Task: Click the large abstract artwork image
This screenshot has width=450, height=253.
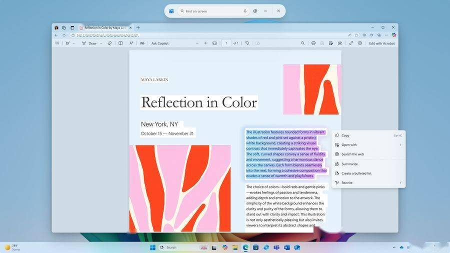Action: pyautogui.click(x=180, y=188)
